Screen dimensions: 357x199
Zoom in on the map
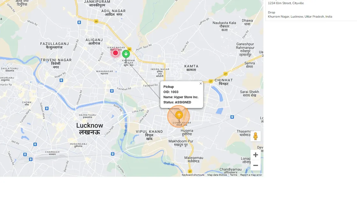point(255,155)
